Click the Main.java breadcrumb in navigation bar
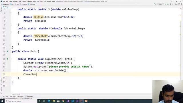 [31, 4]
